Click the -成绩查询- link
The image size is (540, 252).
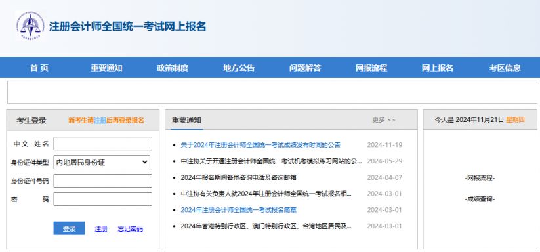(x=480, y=199)
